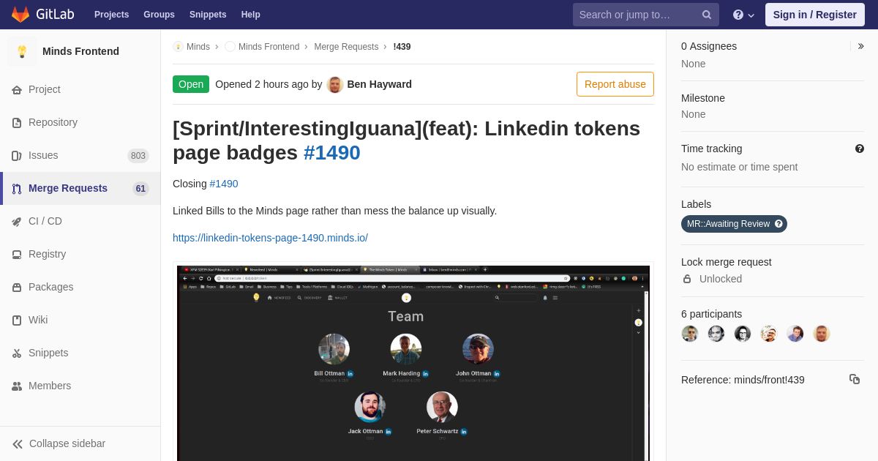Open Time tracking help icon

[860, 149]
